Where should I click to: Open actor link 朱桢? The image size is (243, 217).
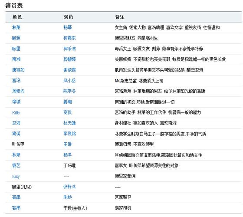tap(68, 197)
